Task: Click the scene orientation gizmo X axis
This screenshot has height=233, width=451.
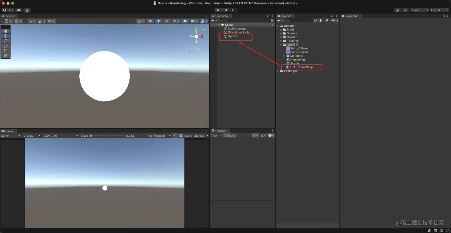Action: pyautogui.click(x=202, y=36)
